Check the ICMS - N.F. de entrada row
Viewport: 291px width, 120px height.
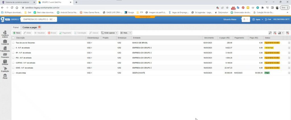[13, 68]
